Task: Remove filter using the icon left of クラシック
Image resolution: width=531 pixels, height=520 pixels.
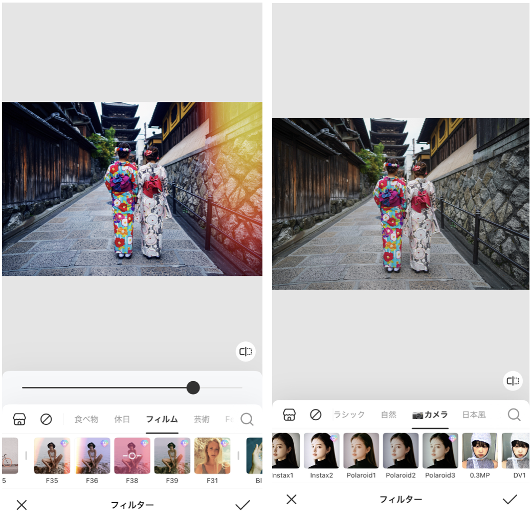Action: 316,415
